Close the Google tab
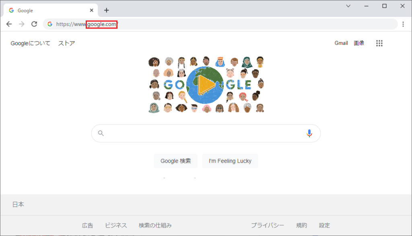Viewport: 412px width, 236px height. [91, 10]
